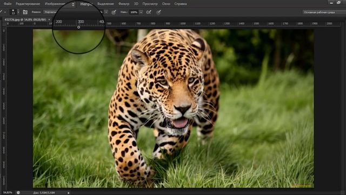The image size is (346, 195).
Task: Click the brush tool preset icon
Action: click(x=1, y=12)
